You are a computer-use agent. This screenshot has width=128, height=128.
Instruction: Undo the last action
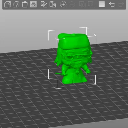coord(112,4)
